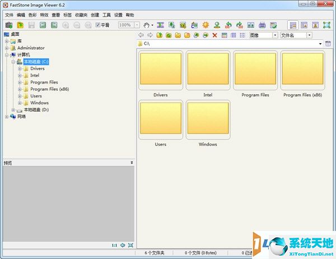Click the sun adjust lighting icon

206,25
